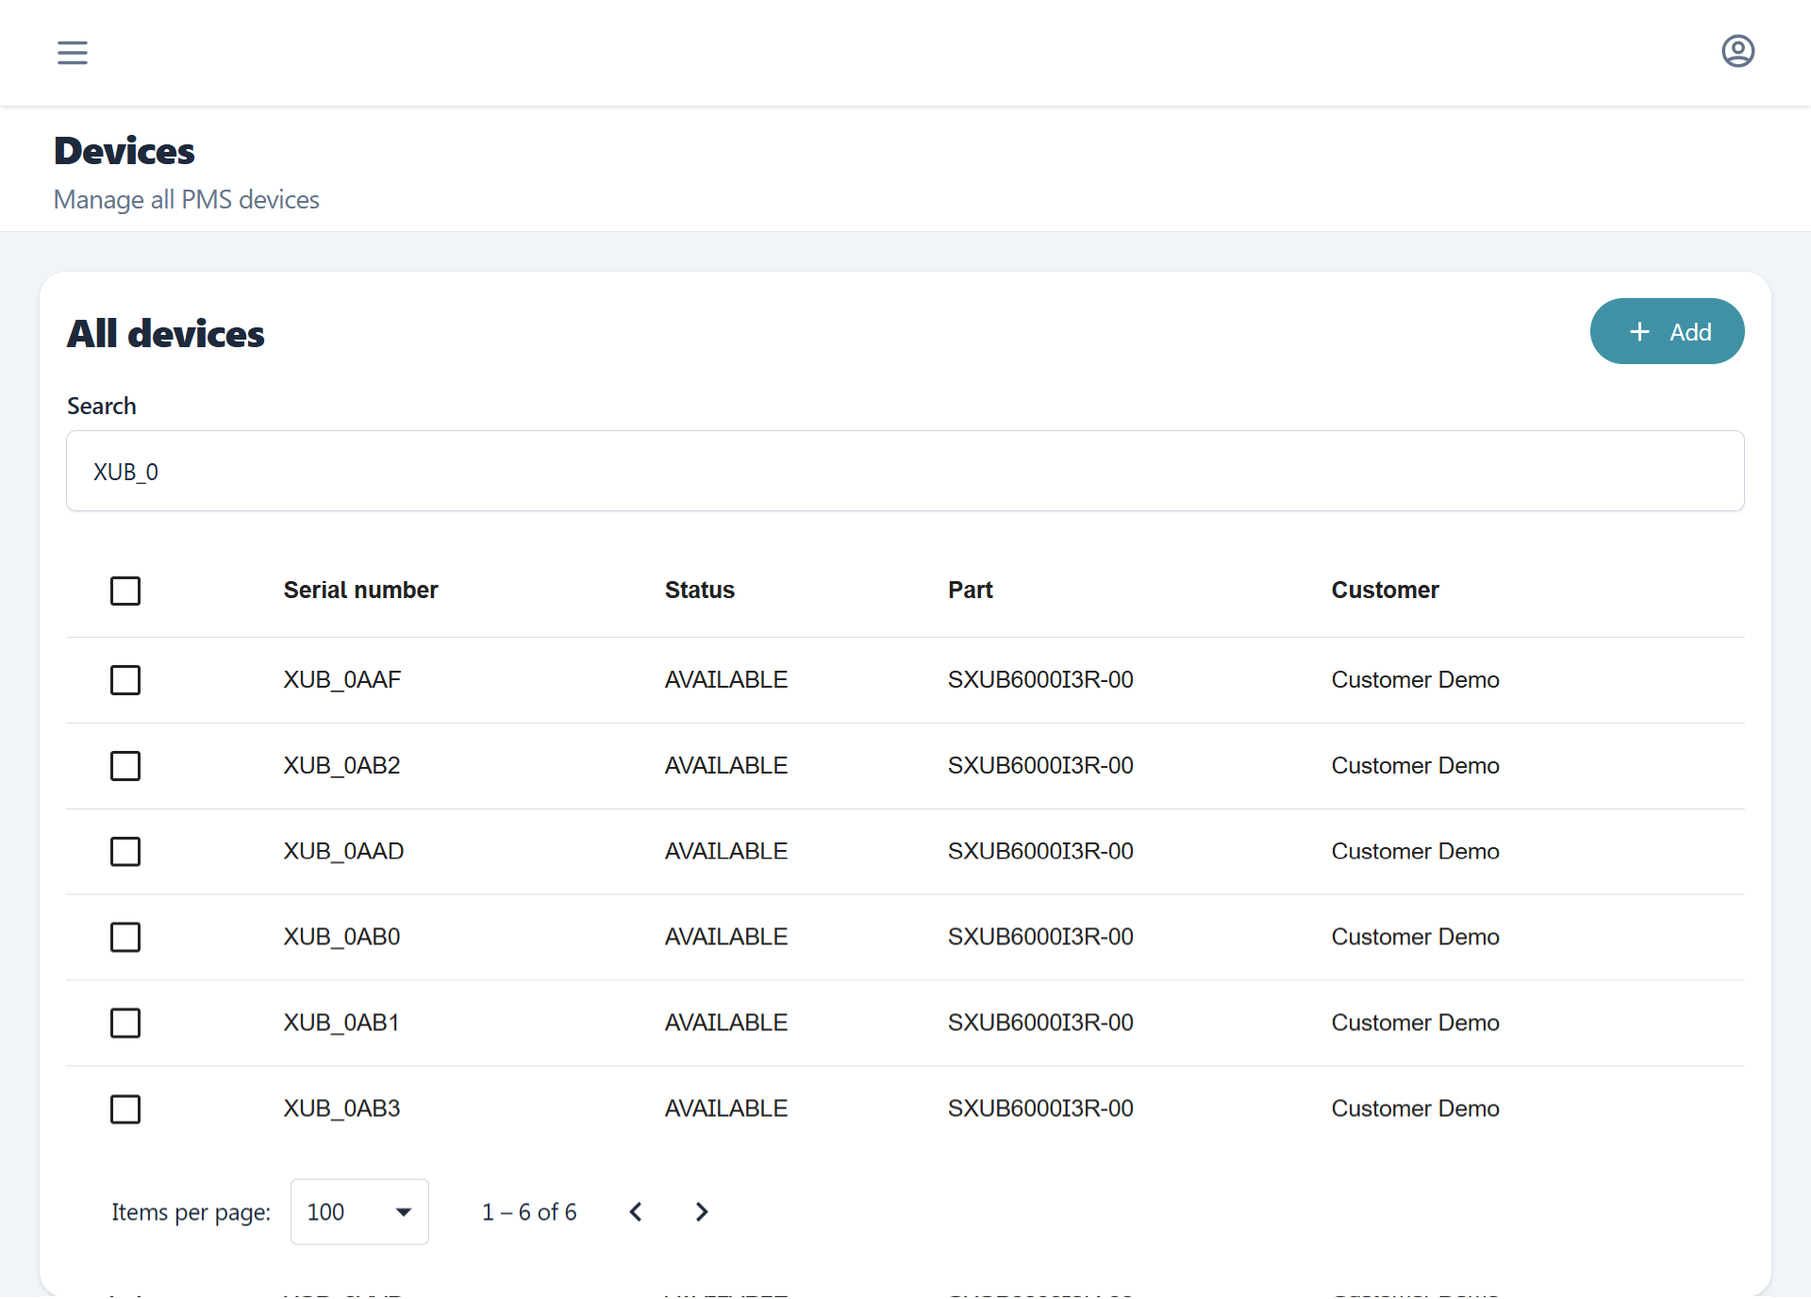Mark the checkbox for XUB_0AB3
1811x1299 pixels.
click(x=125, y=1109)
